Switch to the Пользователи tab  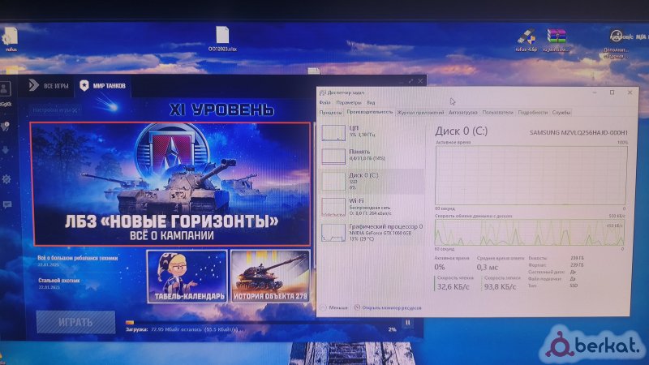pos(497,112)
